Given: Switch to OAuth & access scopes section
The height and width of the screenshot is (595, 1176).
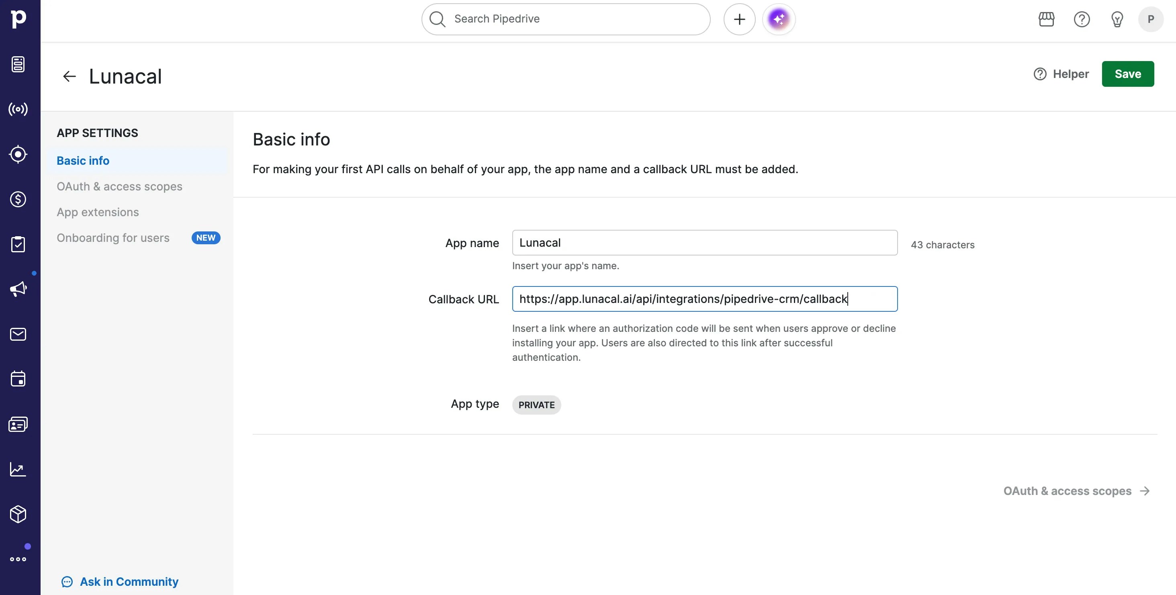Looking at the screenshot, I should click(119, 186).
